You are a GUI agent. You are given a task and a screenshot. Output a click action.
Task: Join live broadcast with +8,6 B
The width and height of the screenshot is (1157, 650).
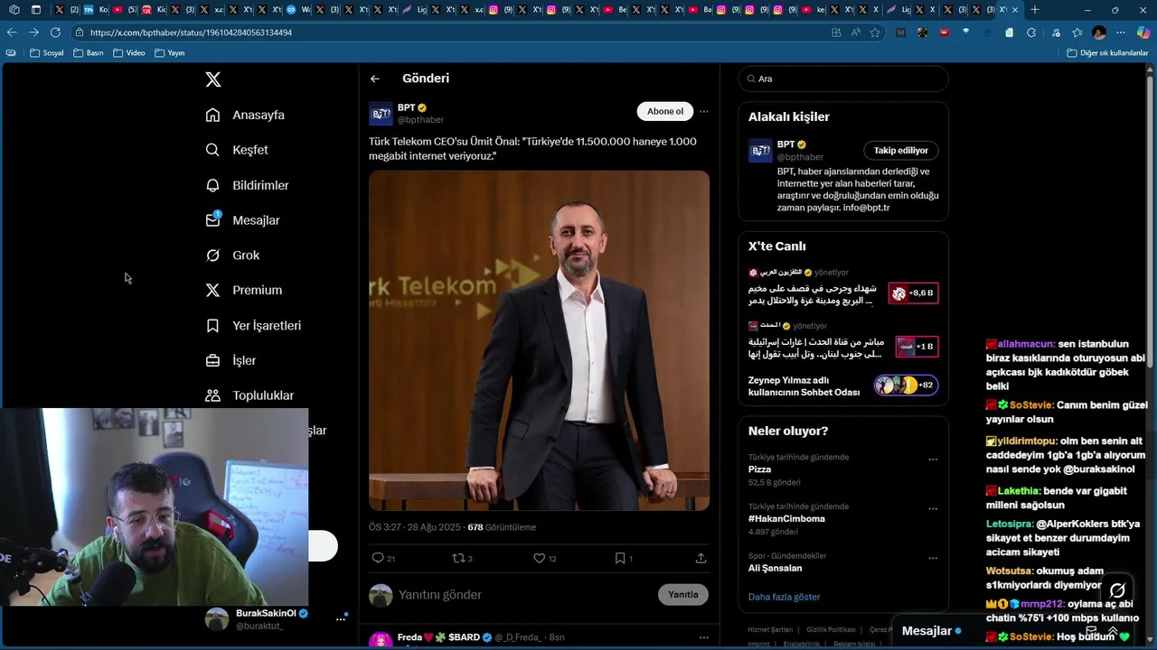914,293
